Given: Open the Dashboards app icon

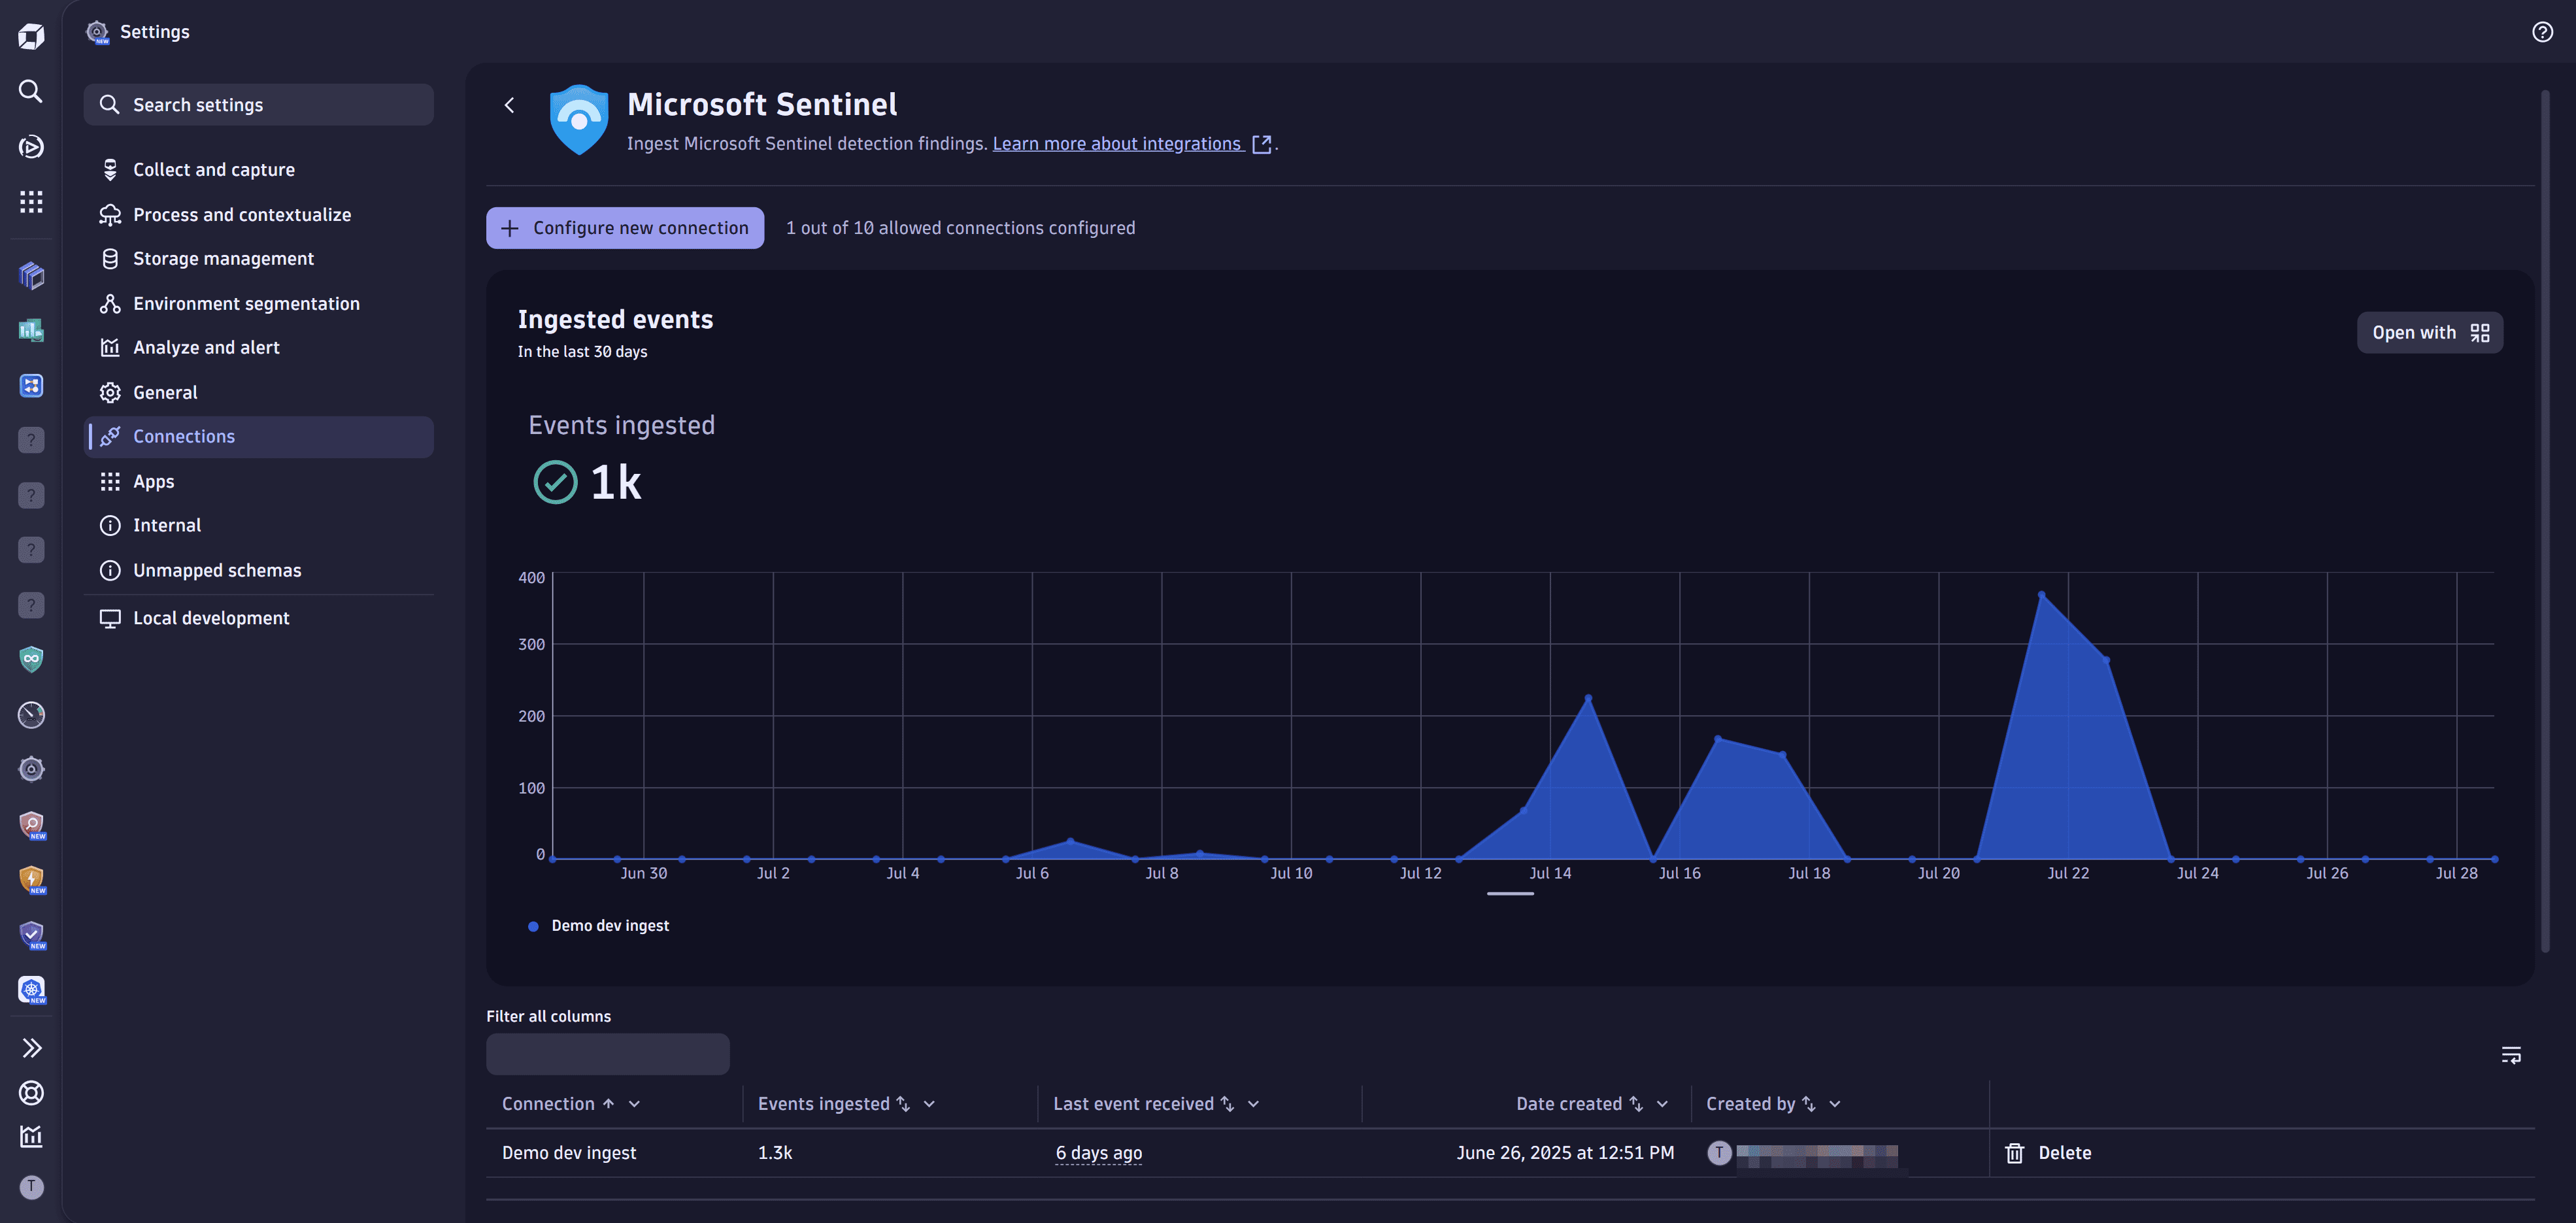Looking at the screenshot, I should 31,330.
